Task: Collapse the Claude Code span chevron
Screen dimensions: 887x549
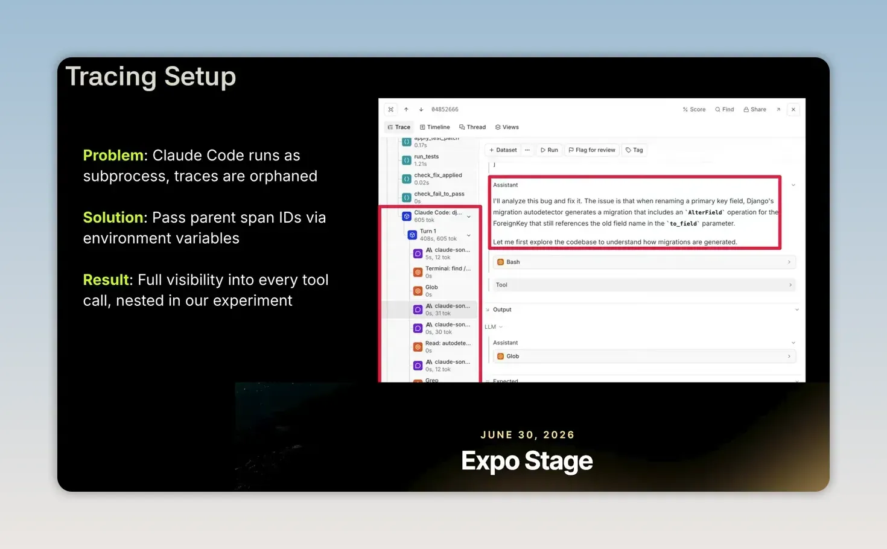Action: coord(469,216)
